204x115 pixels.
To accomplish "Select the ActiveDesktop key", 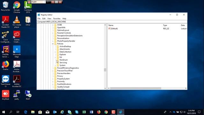I will (x=65, y=46).
